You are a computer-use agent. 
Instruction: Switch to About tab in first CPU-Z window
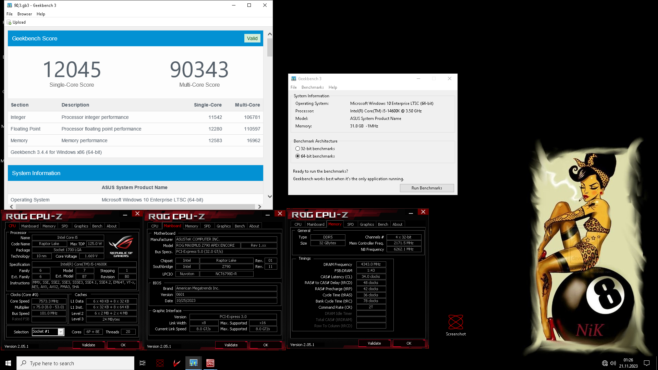point(112,226)
